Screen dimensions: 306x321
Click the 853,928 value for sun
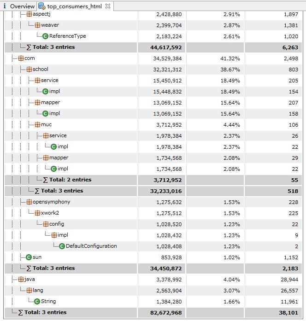171,257
